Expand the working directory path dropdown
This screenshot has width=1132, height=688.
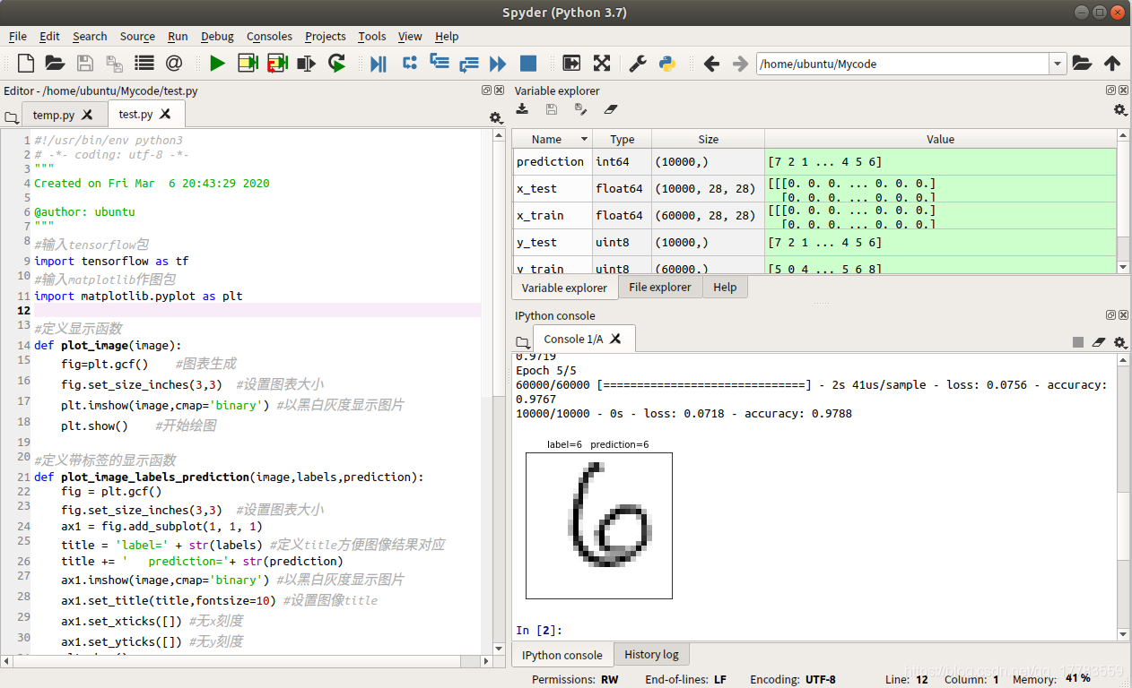(1058, 64)
